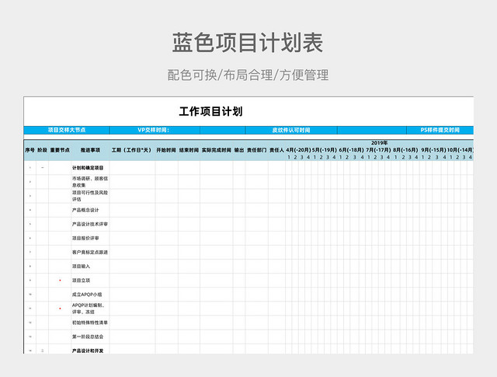
Task: Click the 2019年 year header
Action: click(x=380, y=143)
